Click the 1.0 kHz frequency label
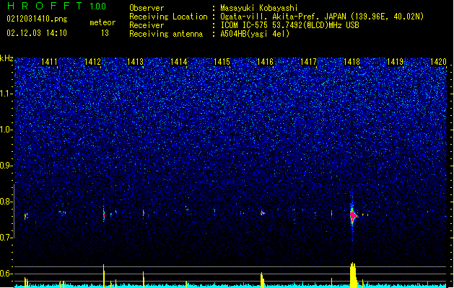The image size is (454, 288). pos(6,130)
